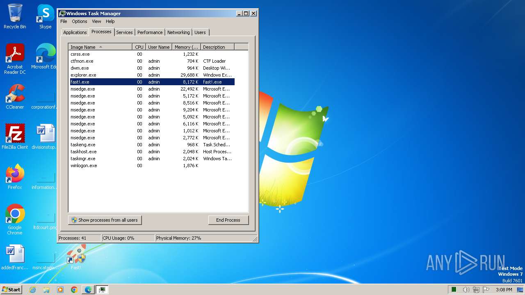Launch CCleaner from the desktop
Image resolution: width=525 pixels, height=295 pixels.
15,97
